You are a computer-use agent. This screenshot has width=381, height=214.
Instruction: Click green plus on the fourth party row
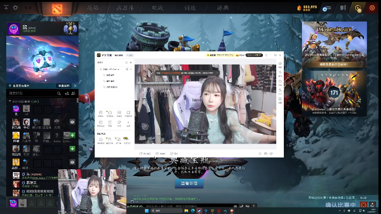[72, 149]
